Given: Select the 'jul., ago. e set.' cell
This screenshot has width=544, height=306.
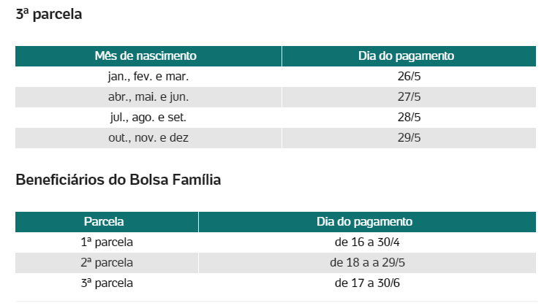Looking at the screenshot, I should pyautogui.click(x=148, y=117).
